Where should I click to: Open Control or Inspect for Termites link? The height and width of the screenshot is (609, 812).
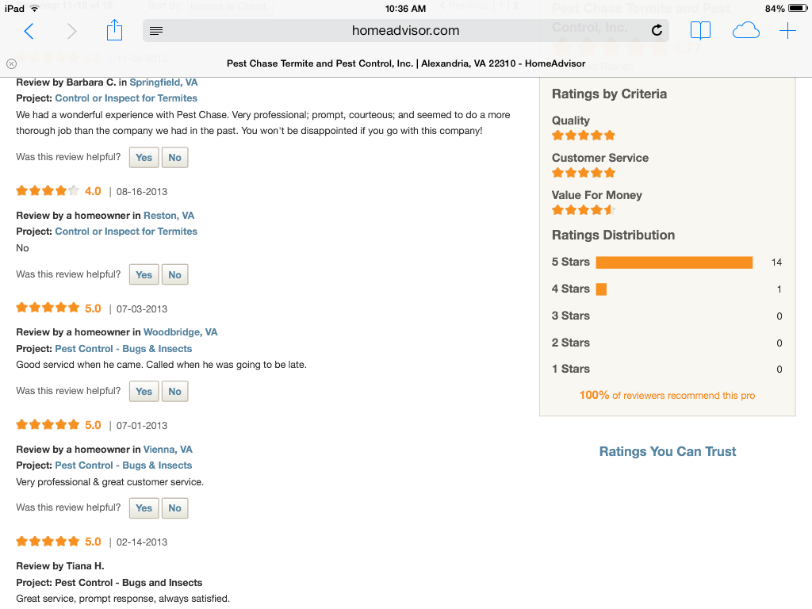(126, 98)
